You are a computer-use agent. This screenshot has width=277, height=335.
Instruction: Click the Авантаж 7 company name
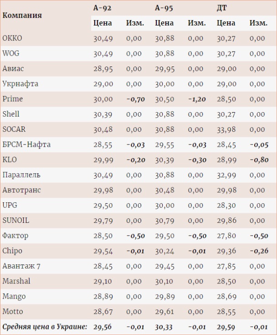pos(21,266)
